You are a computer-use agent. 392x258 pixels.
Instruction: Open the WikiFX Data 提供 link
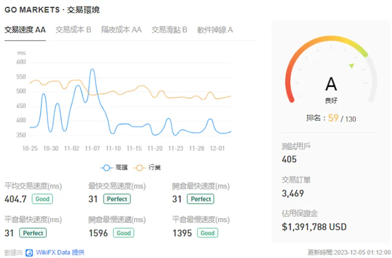coord(60,253)
